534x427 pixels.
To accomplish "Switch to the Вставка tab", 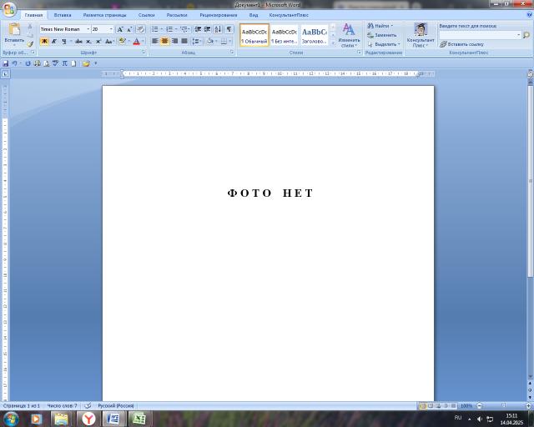I will coord(63,15).
